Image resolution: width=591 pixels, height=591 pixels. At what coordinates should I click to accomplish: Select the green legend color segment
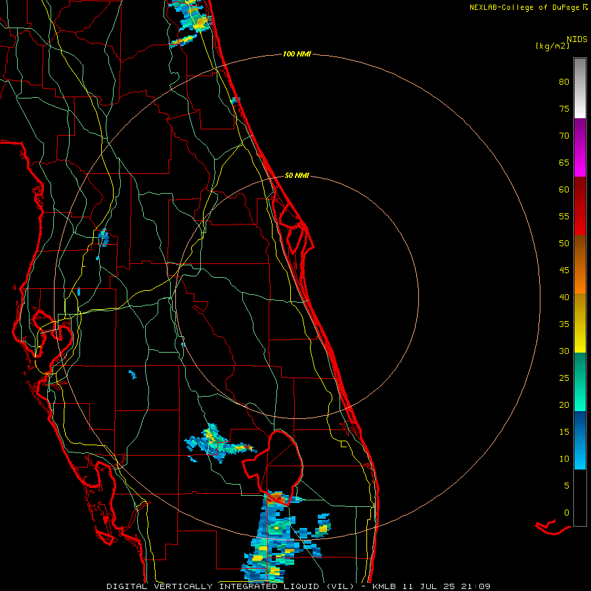580,382
